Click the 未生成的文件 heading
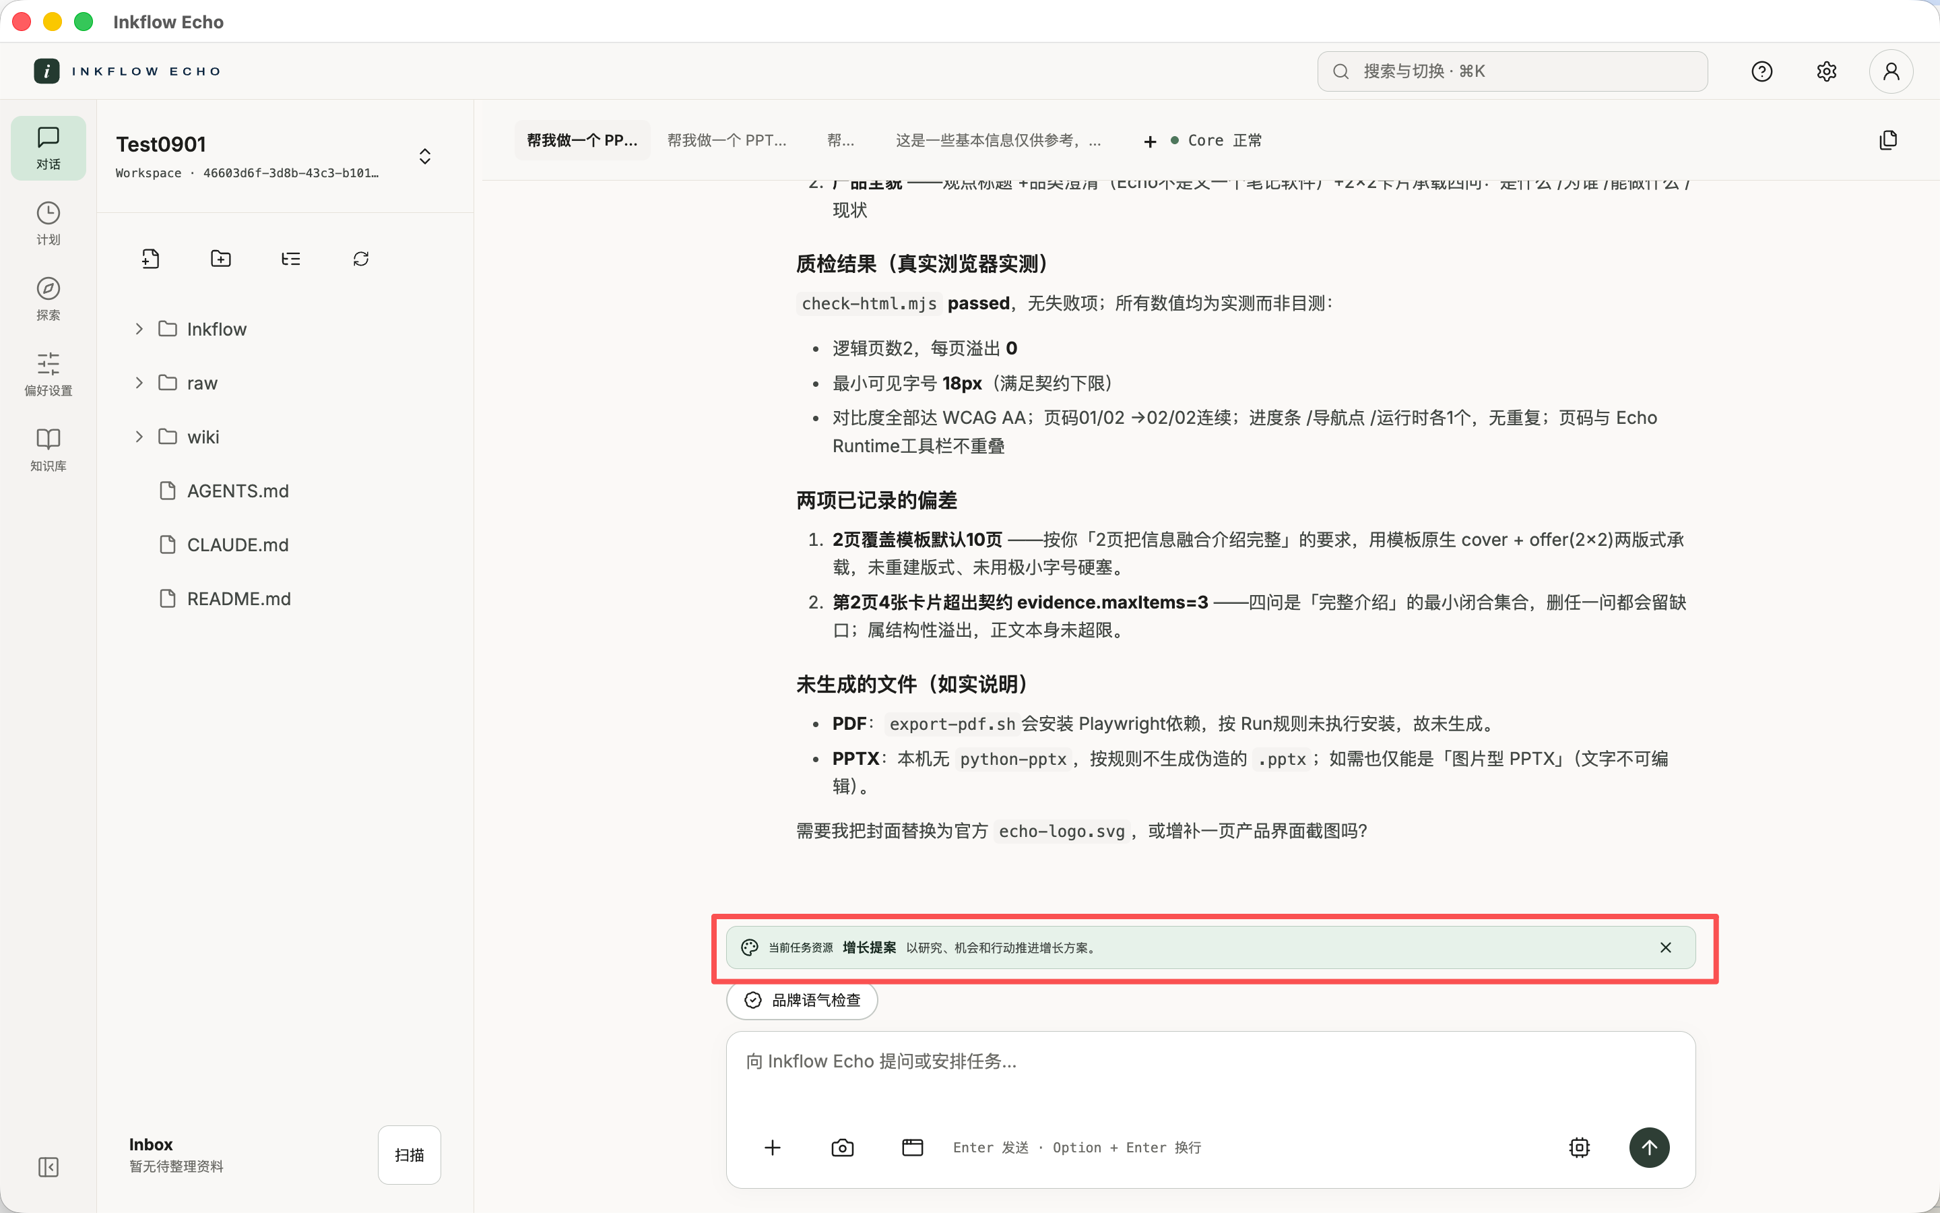Screen dimensions: 1940x1213 912,683
